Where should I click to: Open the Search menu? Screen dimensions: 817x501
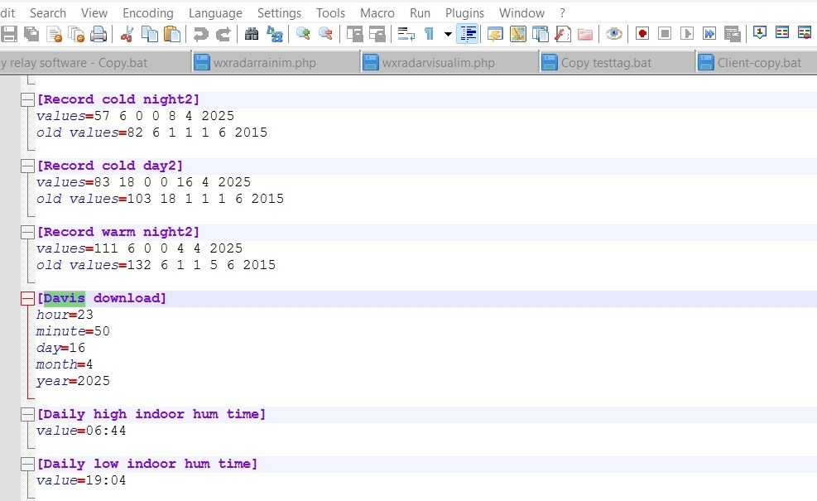pos(48,13)
